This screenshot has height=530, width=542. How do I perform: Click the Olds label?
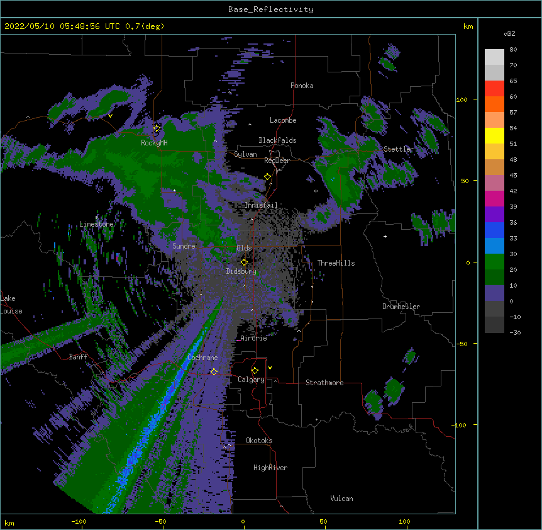tap(244, 248)
